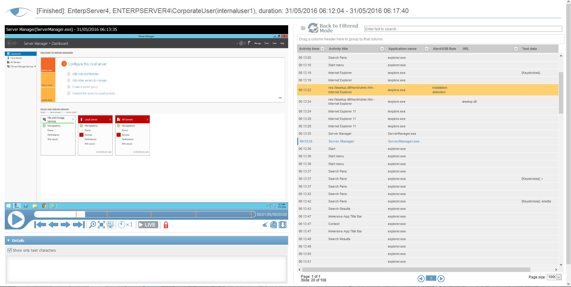The width and height of the screenshot is (571, 287).
Task: Click the notifications flag icon in recording
Action: click(x=249, y=43)
